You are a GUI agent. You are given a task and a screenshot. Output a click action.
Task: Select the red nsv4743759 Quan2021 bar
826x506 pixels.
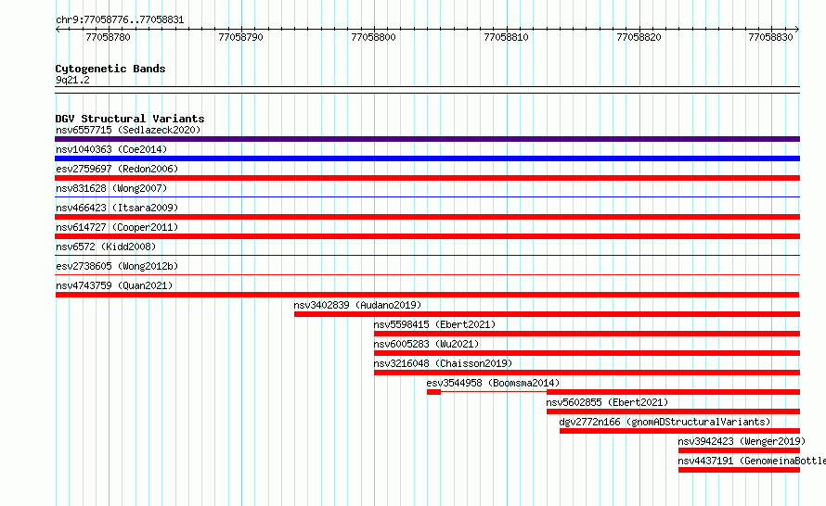pos(427,295)
